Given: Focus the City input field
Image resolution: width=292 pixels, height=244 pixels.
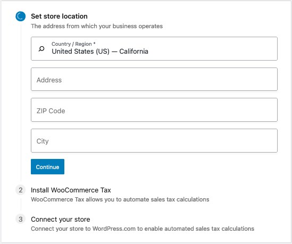Looking at the screenshot, I should [x=154, y=140].
